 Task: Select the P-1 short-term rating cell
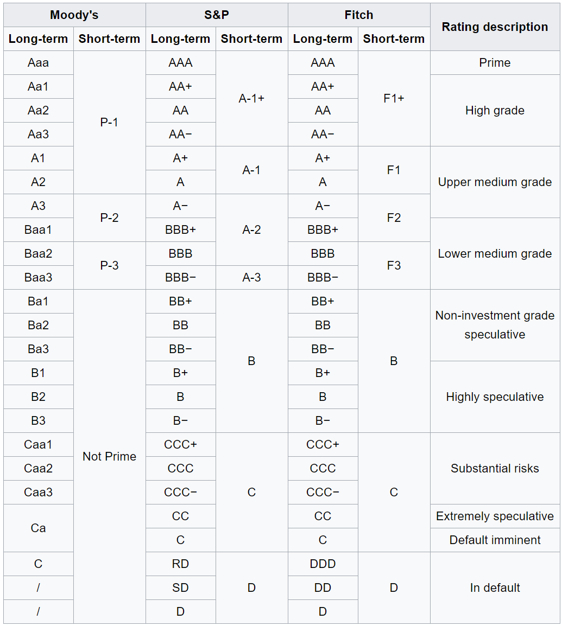click(109, 123)
